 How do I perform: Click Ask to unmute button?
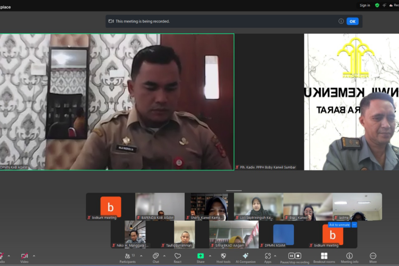coord(339,225)
